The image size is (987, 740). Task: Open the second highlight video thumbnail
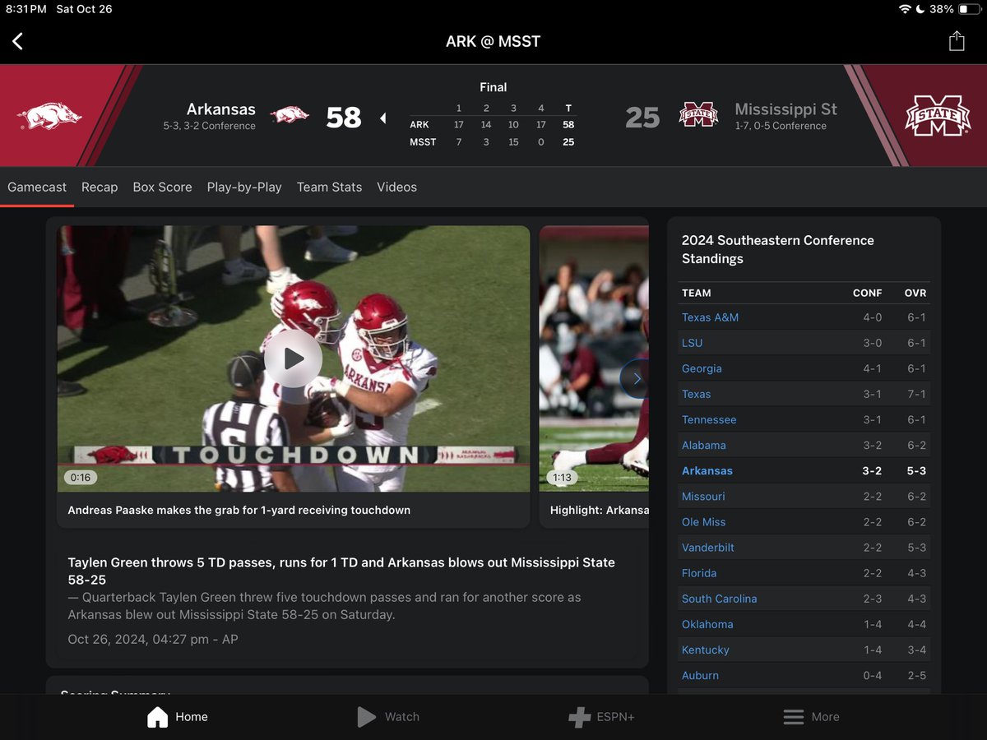[x=594, y=358]
